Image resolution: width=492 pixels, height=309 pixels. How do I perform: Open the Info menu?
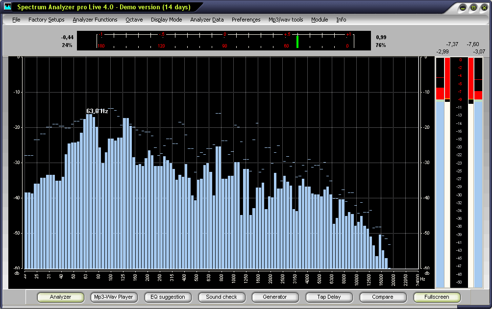342,20
